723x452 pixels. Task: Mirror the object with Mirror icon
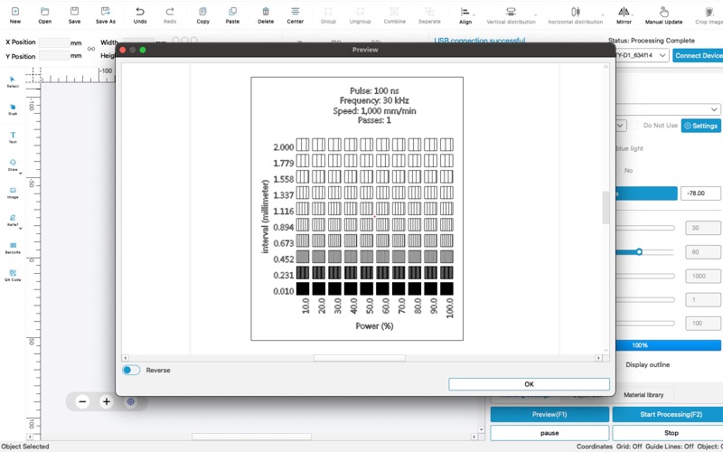624,14
